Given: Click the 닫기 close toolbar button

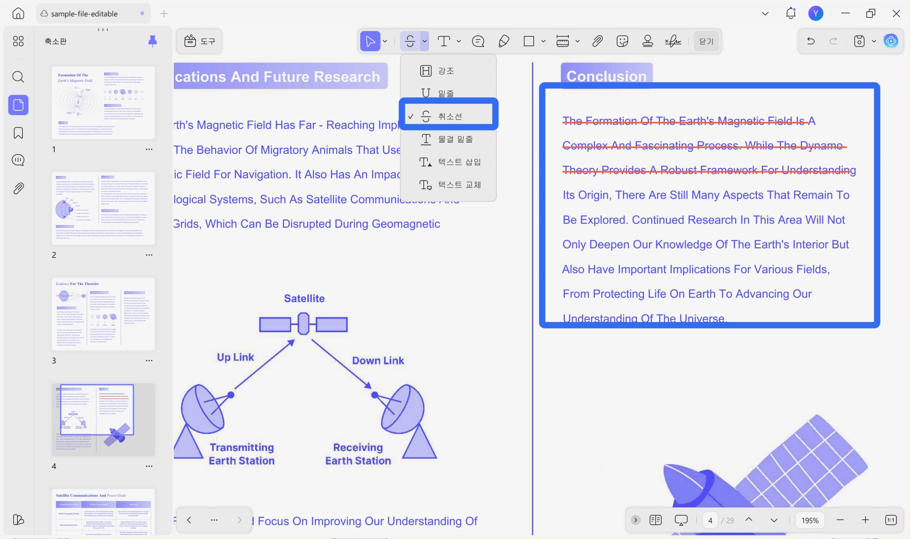Looking at the screenshot, I should tap(706, 41).
